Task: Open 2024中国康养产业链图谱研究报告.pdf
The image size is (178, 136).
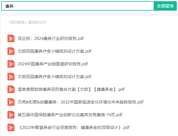Action: point(53,64)
